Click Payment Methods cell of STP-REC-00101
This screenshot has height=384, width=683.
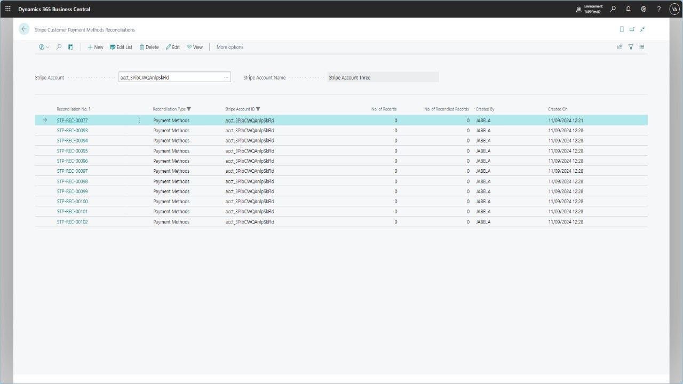click(x=171, y=211)
